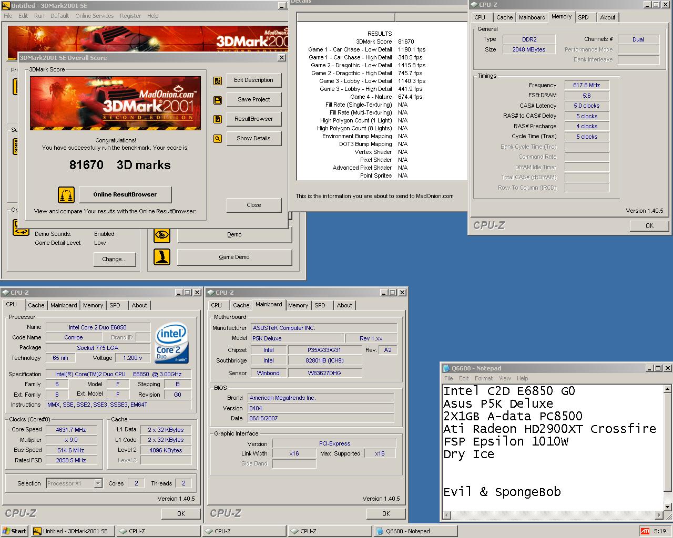This screenshot has height=538, width=673.
Task: Open the Online Services menu
Action: [94, 16]
